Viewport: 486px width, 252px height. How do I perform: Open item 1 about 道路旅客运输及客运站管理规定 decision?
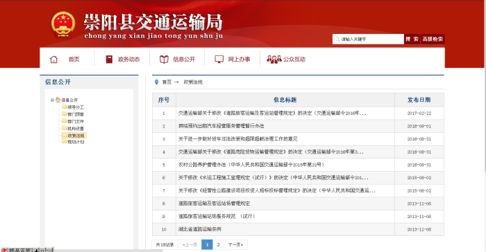272,113
